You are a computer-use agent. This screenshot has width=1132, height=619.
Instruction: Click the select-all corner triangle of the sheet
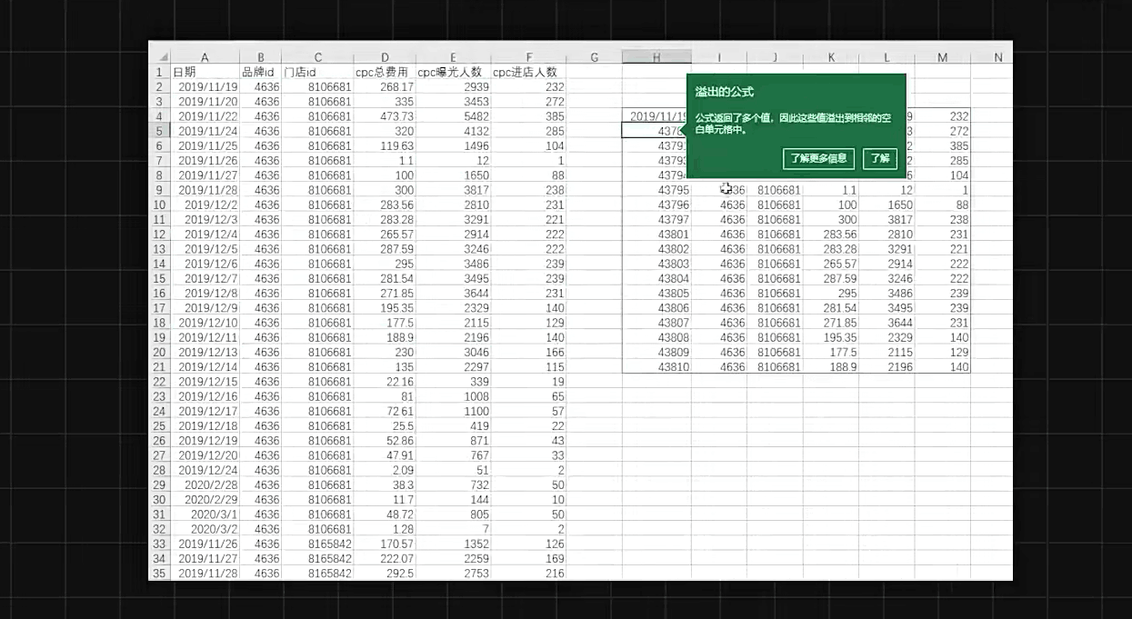point(159,57)
